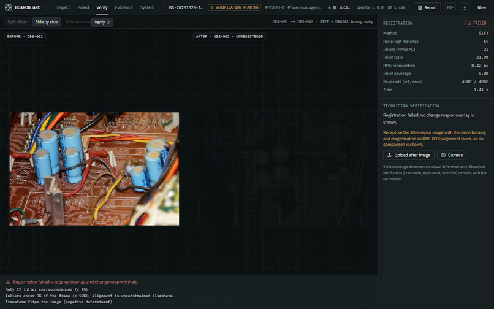
Task: Start a New session
Action: [481, 7]
